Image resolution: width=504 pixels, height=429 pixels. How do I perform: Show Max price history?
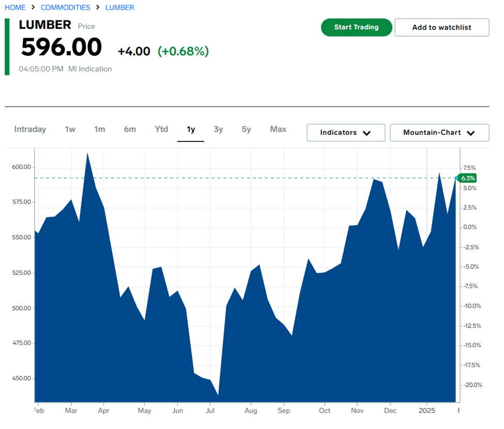(x=278, y=129)
